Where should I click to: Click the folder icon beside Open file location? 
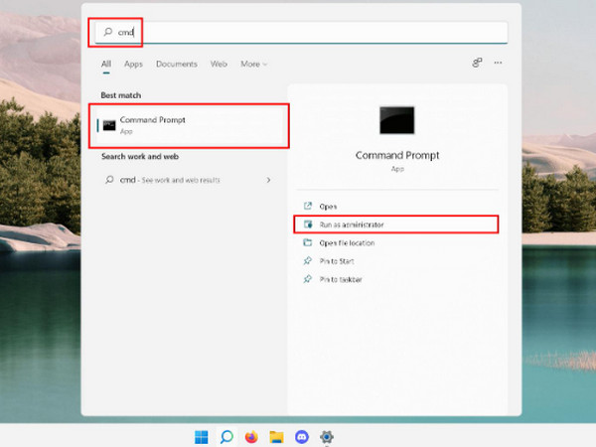[x=308, y=242]
